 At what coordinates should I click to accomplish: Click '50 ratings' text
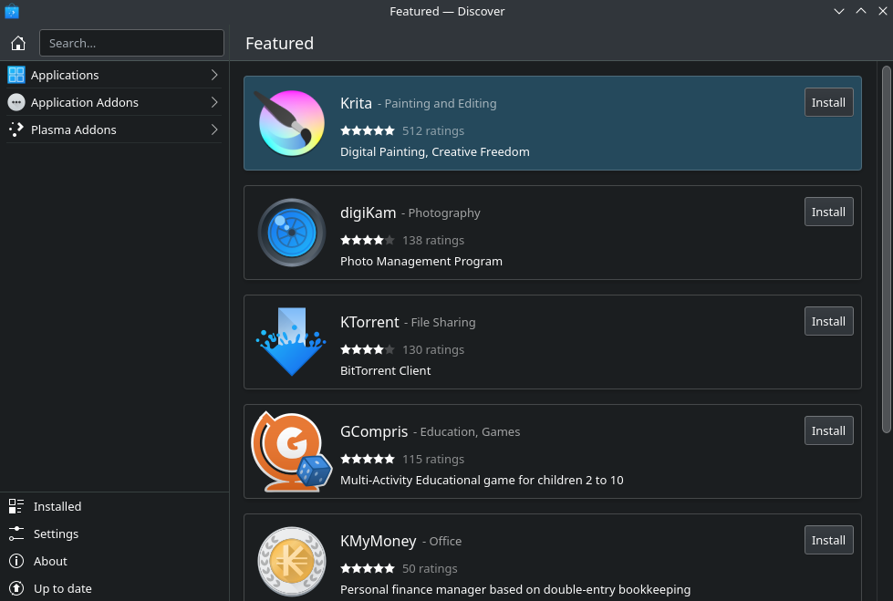(x=430, y=568)
